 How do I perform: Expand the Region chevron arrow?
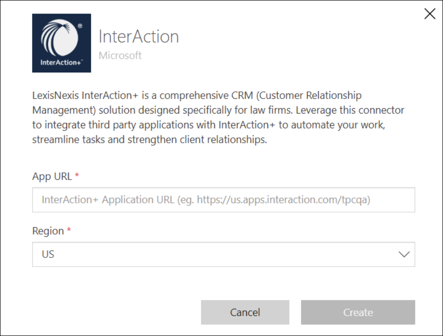(x=404, y=254)
